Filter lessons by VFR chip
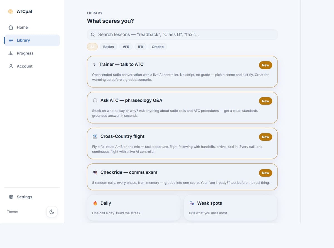Screen dimensions: 334x248 tap(126, 47)
